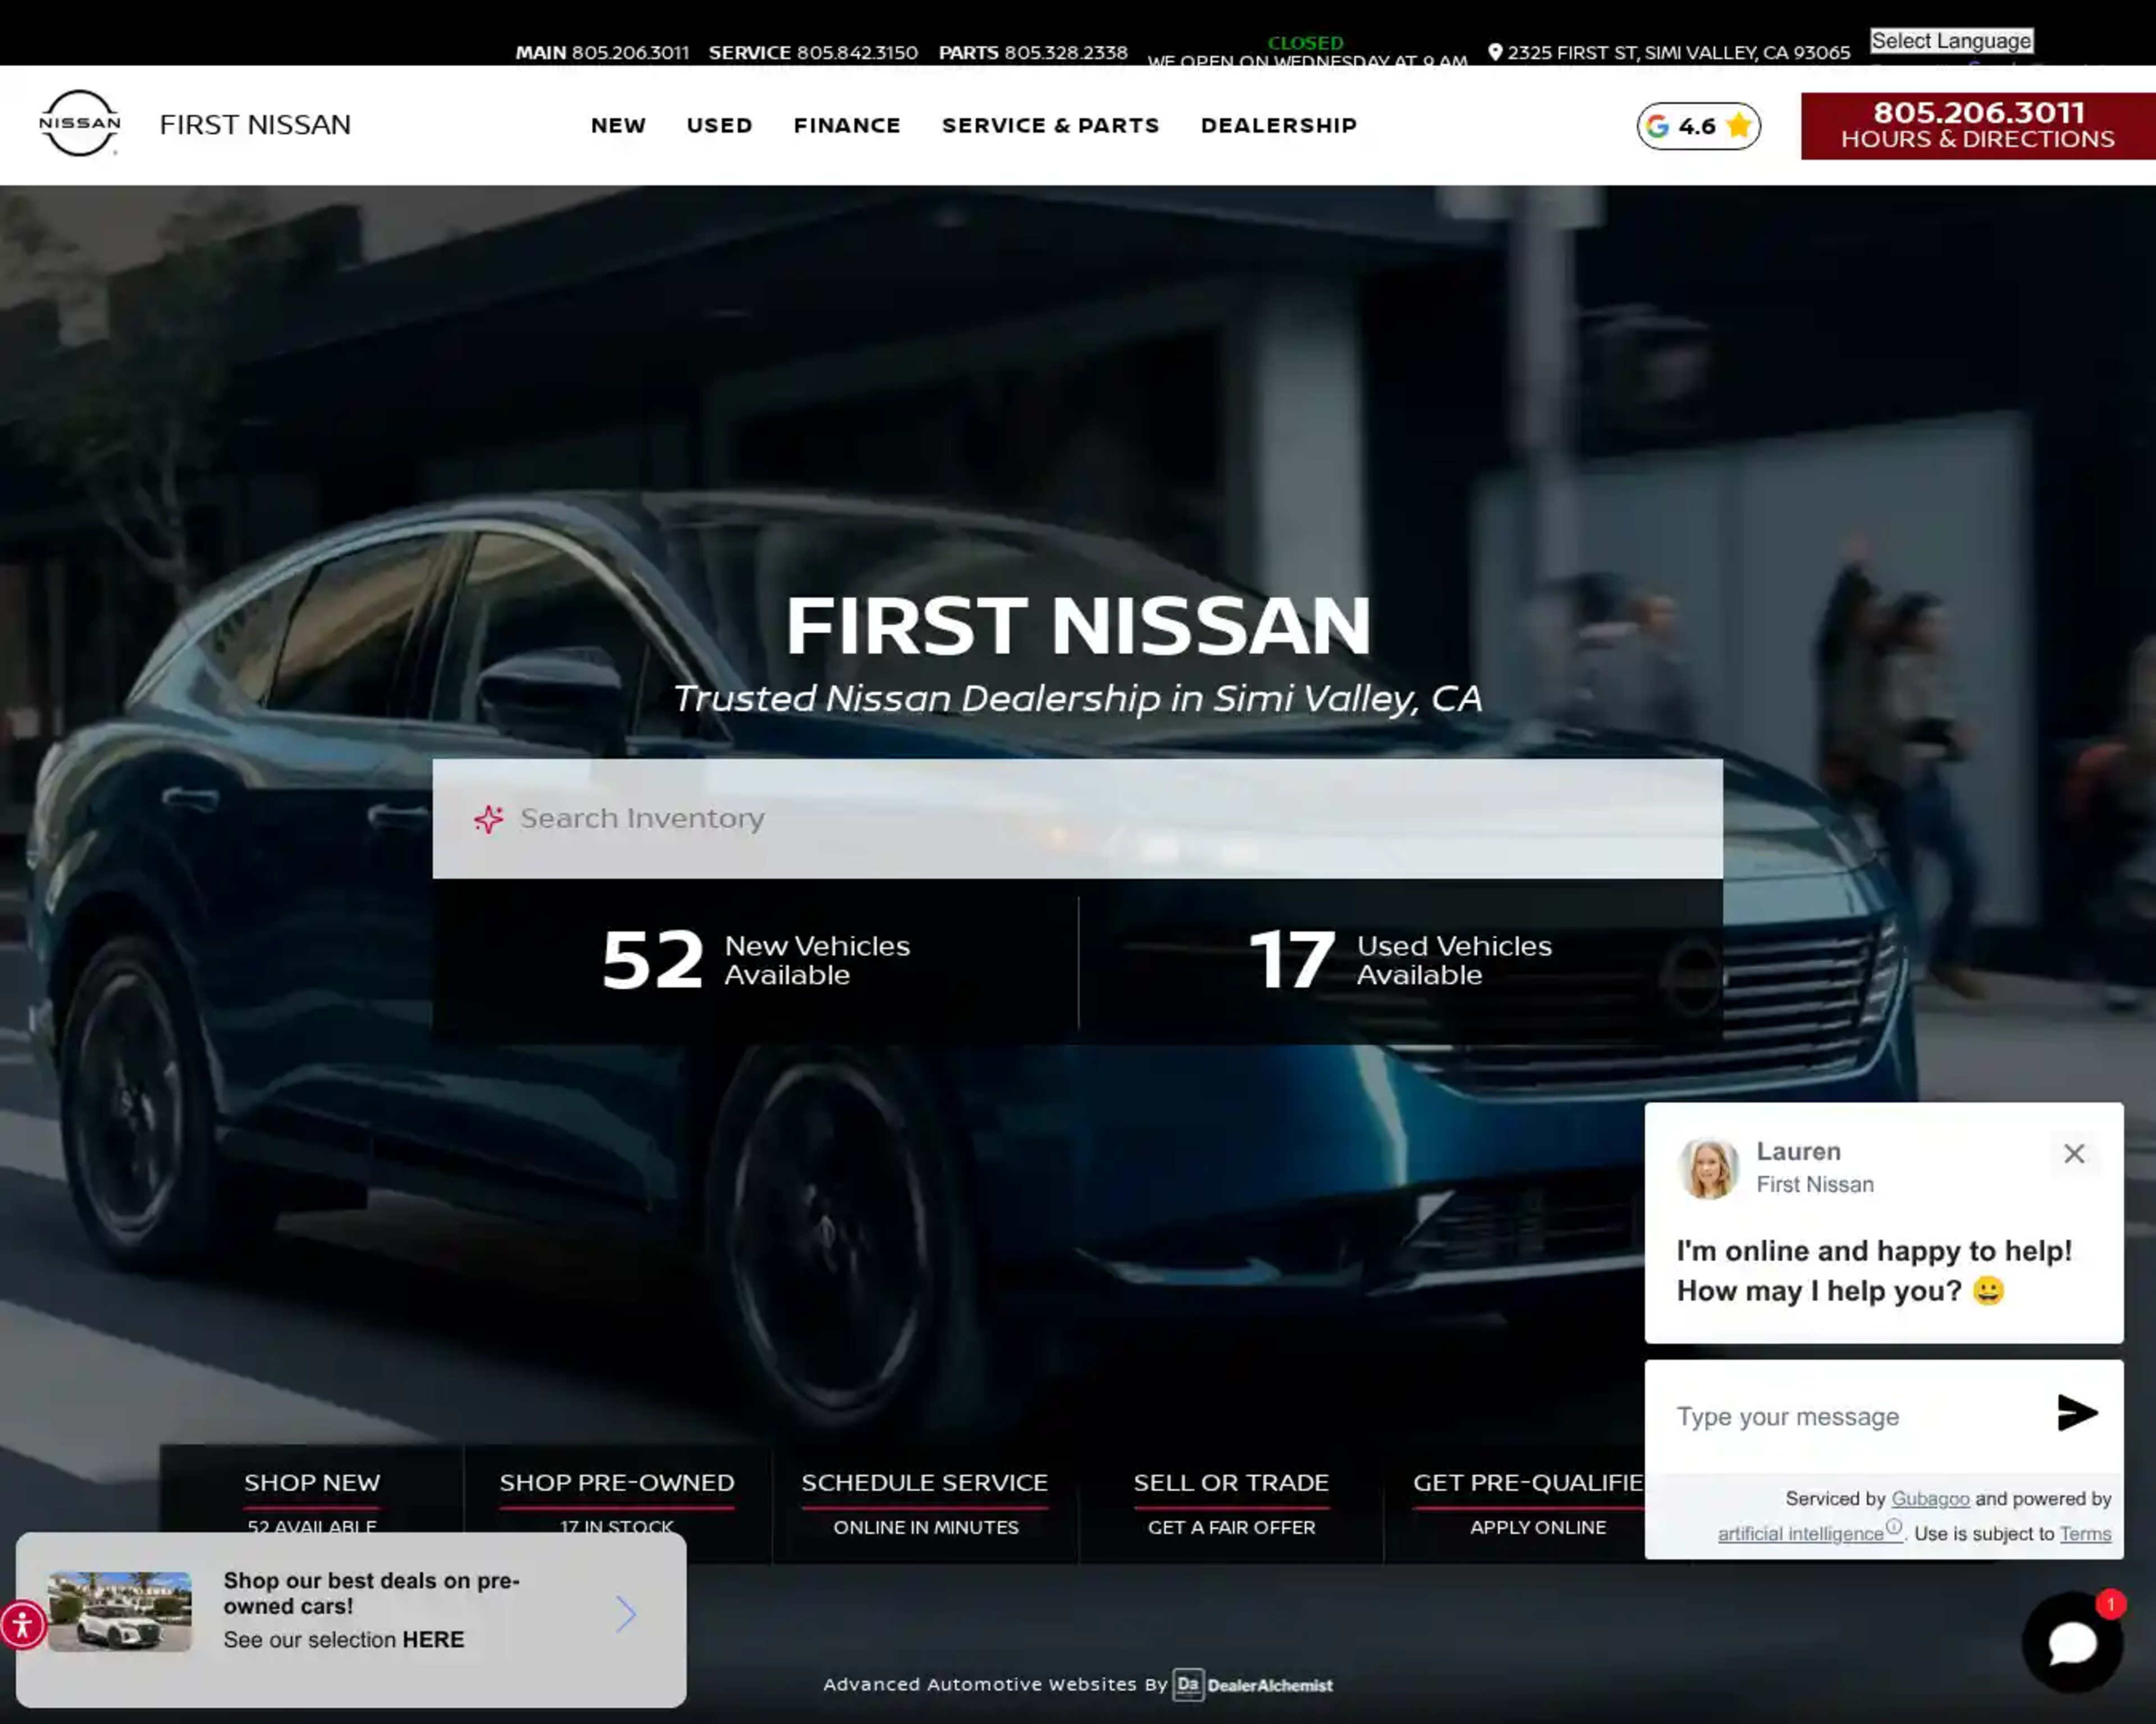This screenshot has height=1724, width=2156.
Task: Click the Nissan logo icon
Action: (x=79, y=123)
